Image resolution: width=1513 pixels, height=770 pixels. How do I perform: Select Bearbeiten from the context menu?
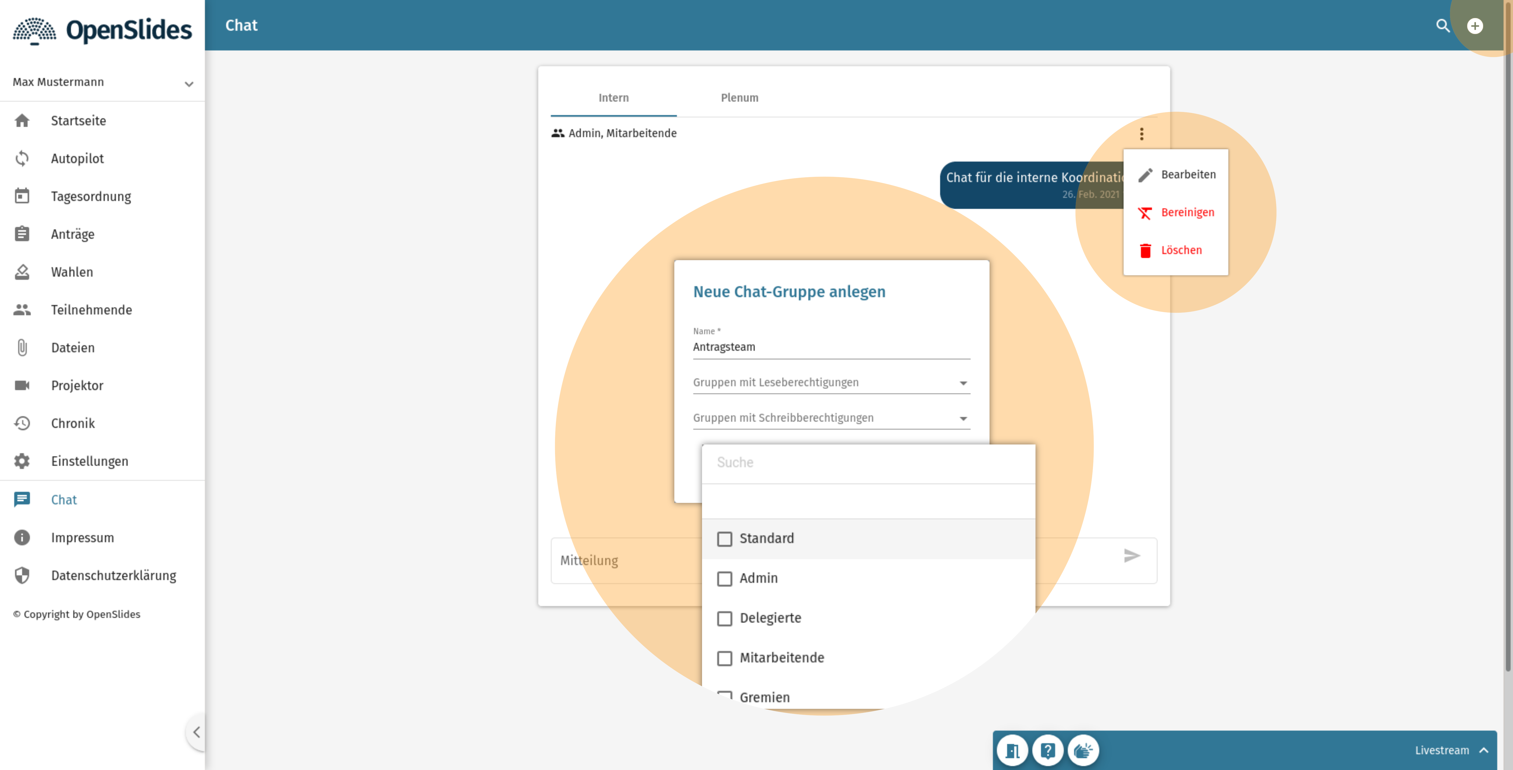(x=1175, y=175)
